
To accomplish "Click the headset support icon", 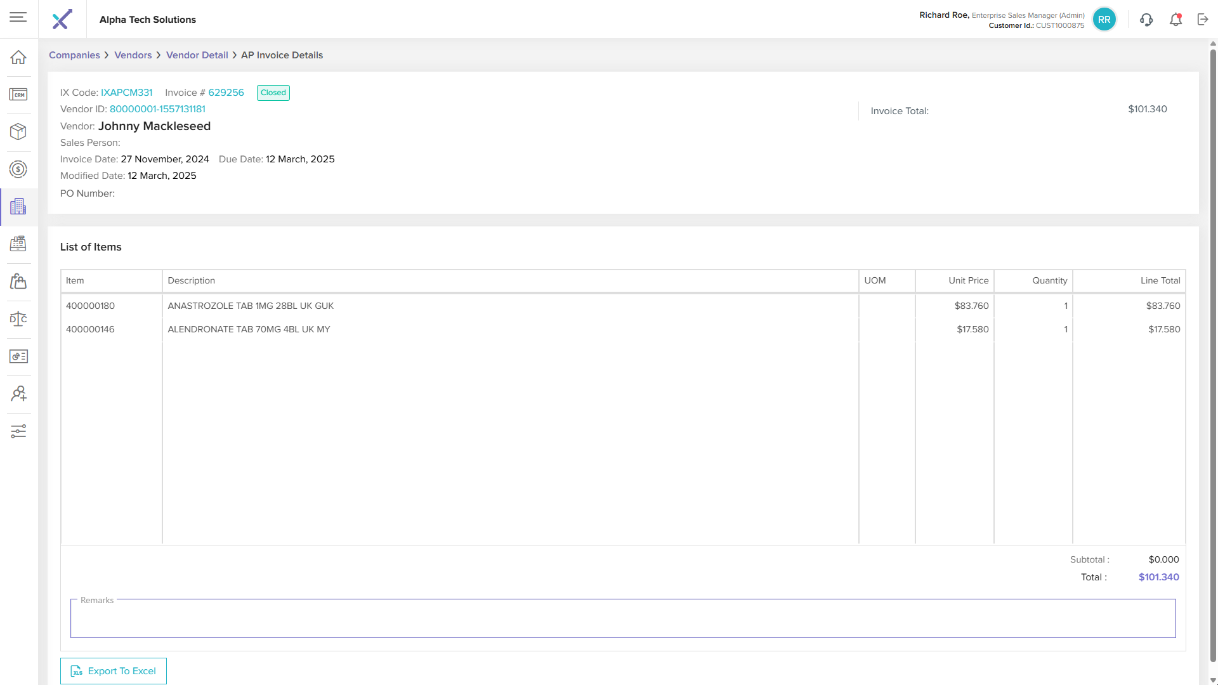I will [1146, 20].
